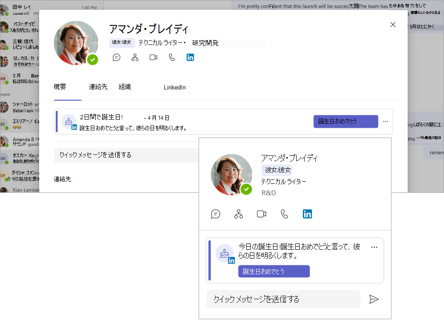
Task: Switch to the 組織 tab
Action: (x=125, y=87)
